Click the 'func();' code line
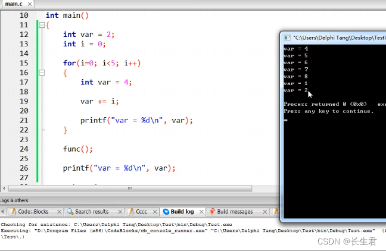Image resolution: width=386 pixels, height=251 pixels. (78, 149)
